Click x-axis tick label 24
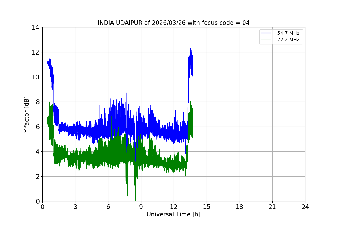Viewport: 339px width, 226px height. [305, 207]
